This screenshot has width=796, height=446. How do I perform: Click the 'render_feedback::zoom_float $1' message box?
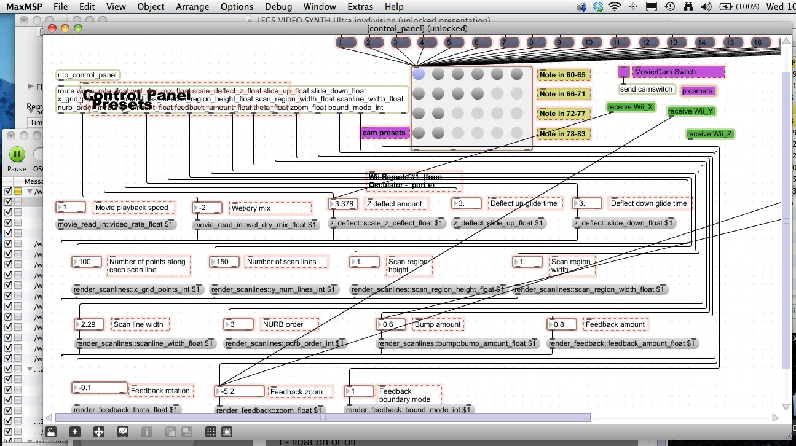[270, 410]
